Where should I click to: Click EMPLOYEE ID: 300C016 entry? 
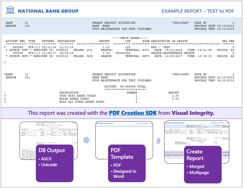click(51, 56)
